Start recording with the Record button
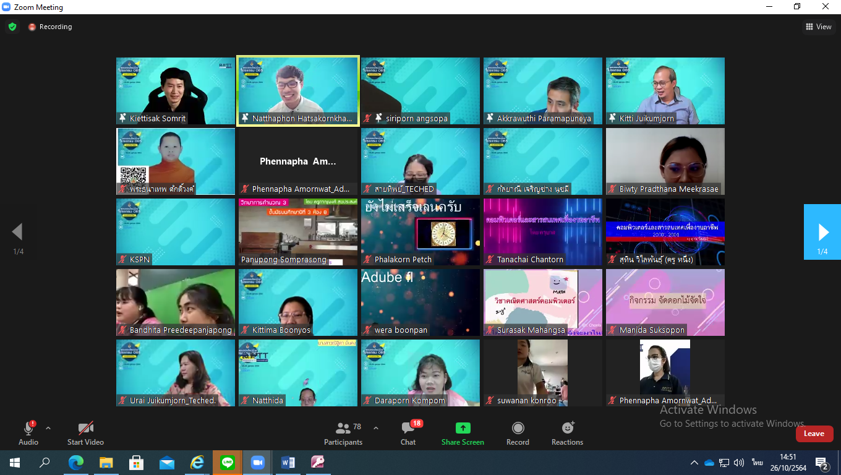The height and width of the screenshot is (475, 841). pos(518,433)
